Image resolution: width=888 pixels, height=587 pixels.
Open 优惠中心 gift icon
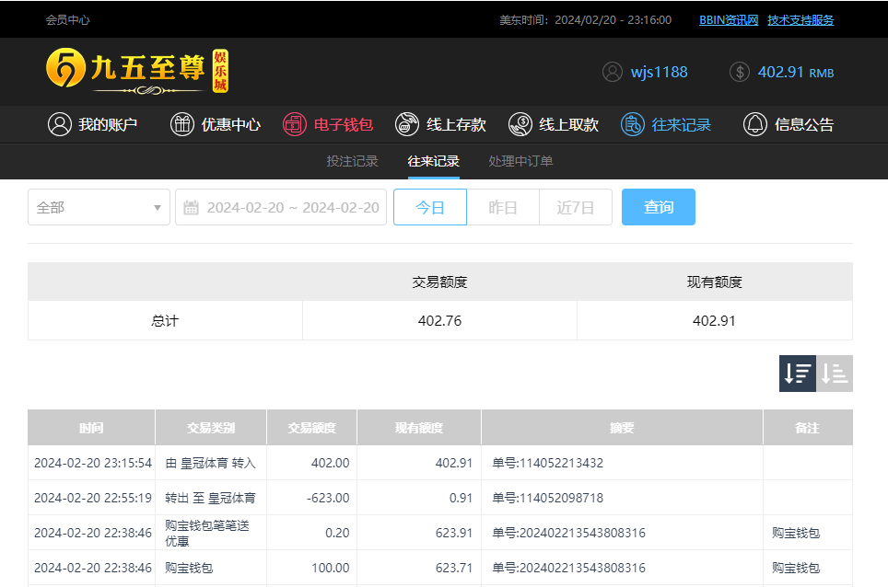pos(182,124)
